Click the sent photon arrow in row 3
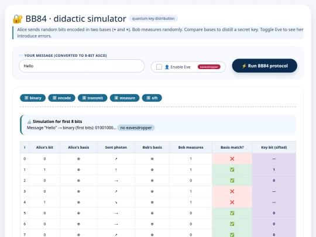 (x=116, y=191)
